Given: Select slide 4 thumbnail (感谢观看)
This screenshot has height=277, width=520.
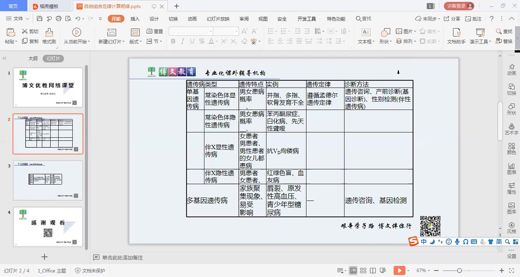Looking at the screenshot, I should [48, 227].
